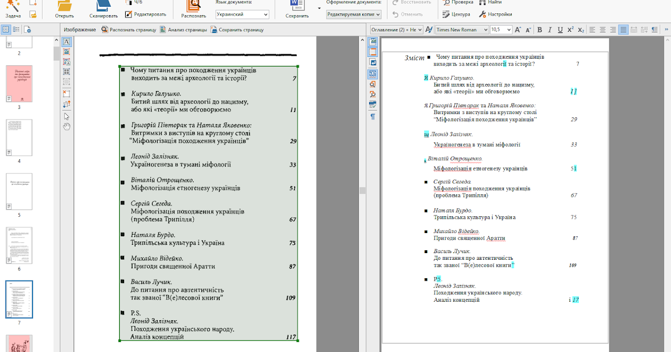Toggle italic formatting
Viewport: 671px width, 352px height.
550,30
